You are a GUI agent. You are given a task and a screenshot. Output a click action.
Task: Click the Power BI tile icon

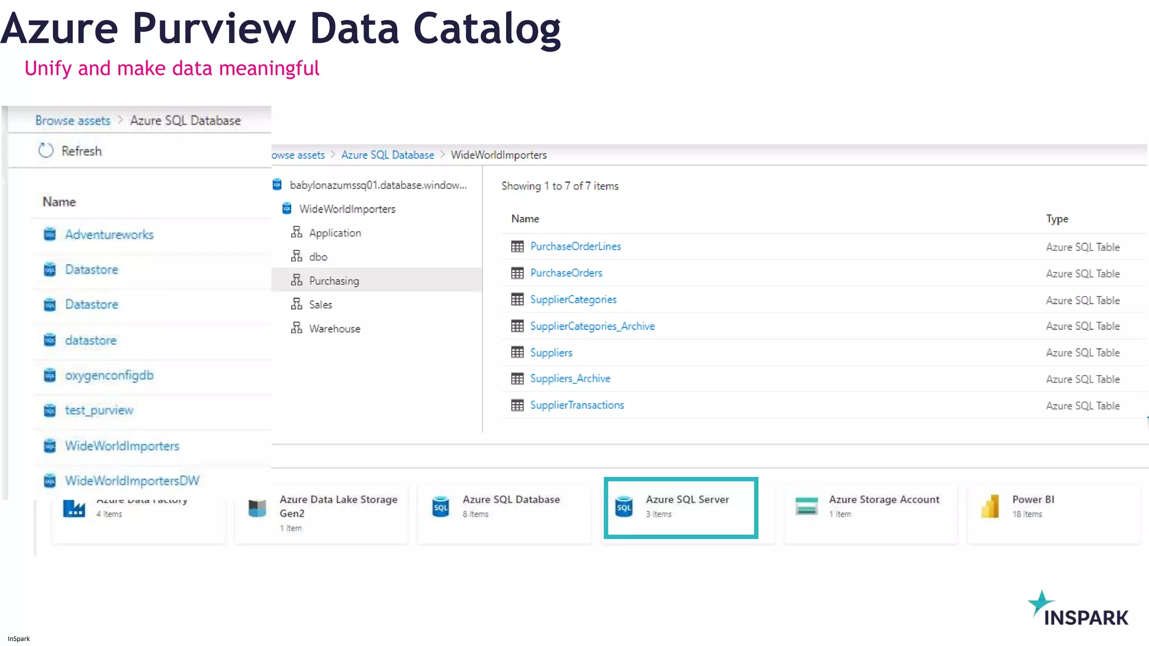coord(990,506)
